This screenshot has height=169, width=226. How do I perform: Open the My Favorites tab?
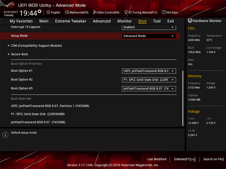pos(21,21)
